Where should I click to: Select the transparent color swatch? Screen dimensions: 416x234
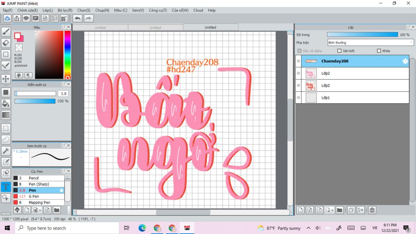(x=19, y=48)
